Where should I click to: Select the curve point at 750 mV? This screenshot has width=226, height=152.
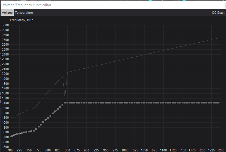click(29, 132)
